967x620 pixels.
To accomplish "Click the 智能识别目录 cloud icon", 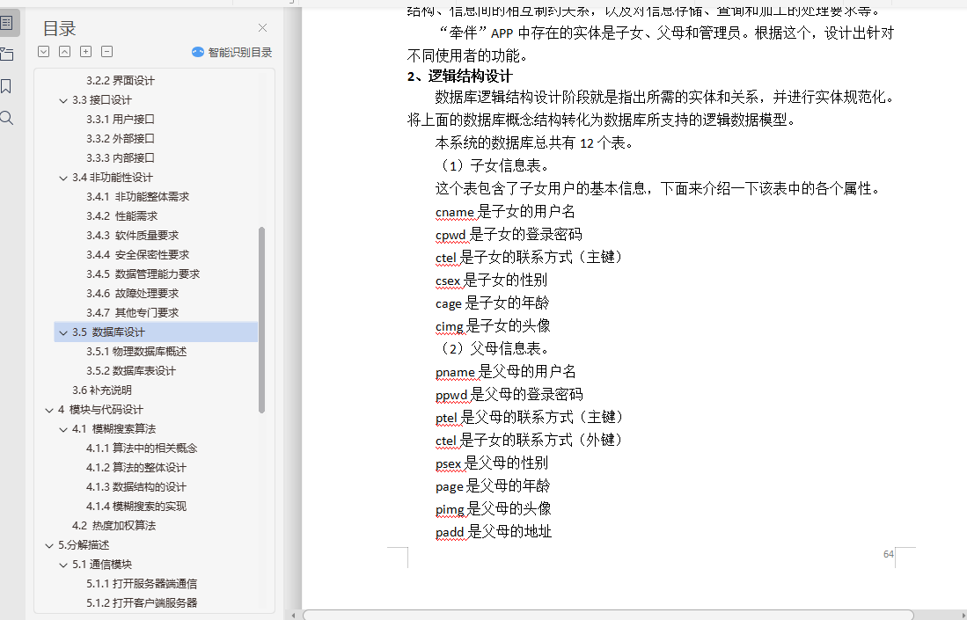I will click(198, 53).
